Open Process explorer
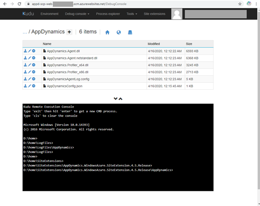260x206 pixels. pos(108,14)
